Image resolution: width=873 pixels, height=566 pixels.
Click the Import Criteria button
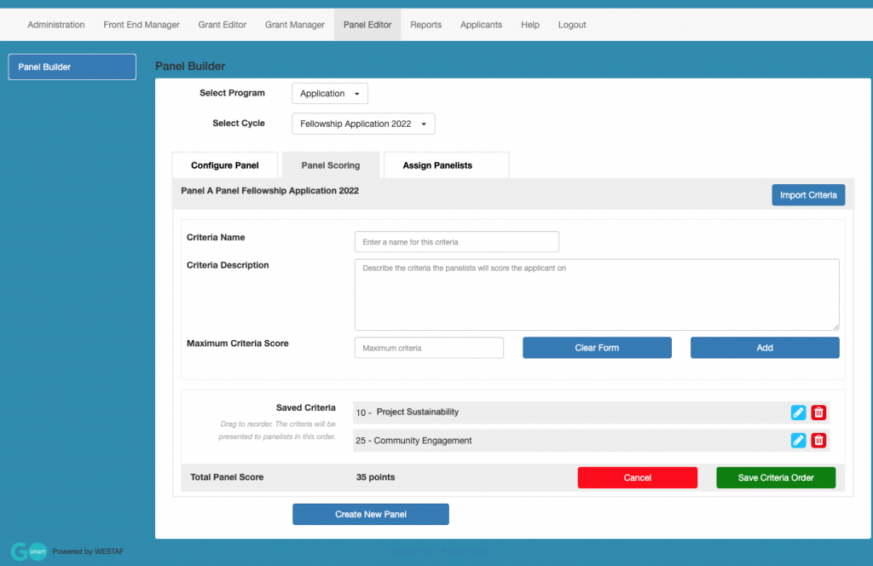point(807,194)
